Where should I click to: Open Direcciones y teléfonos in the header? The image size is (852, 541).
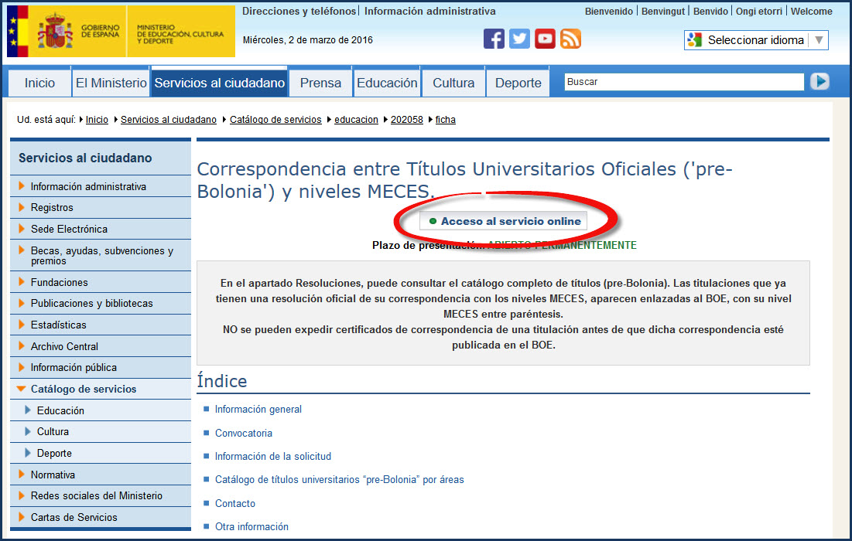click(x=299, y=12)
